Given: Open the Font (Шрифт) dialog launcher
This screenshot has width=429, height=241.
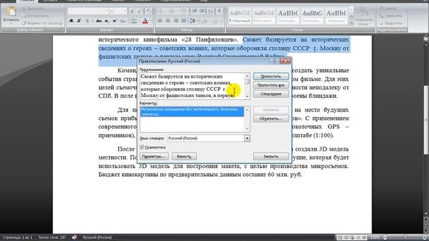Looking at the screenshot, I should (x=151, y=29).
